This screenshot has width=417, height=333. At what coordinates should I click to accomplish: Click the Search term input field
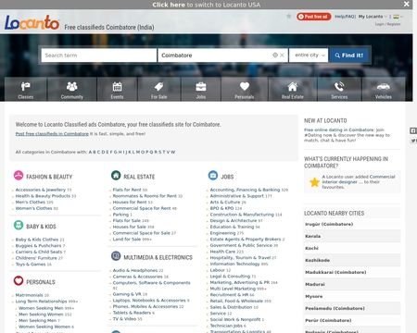(99, 55)
